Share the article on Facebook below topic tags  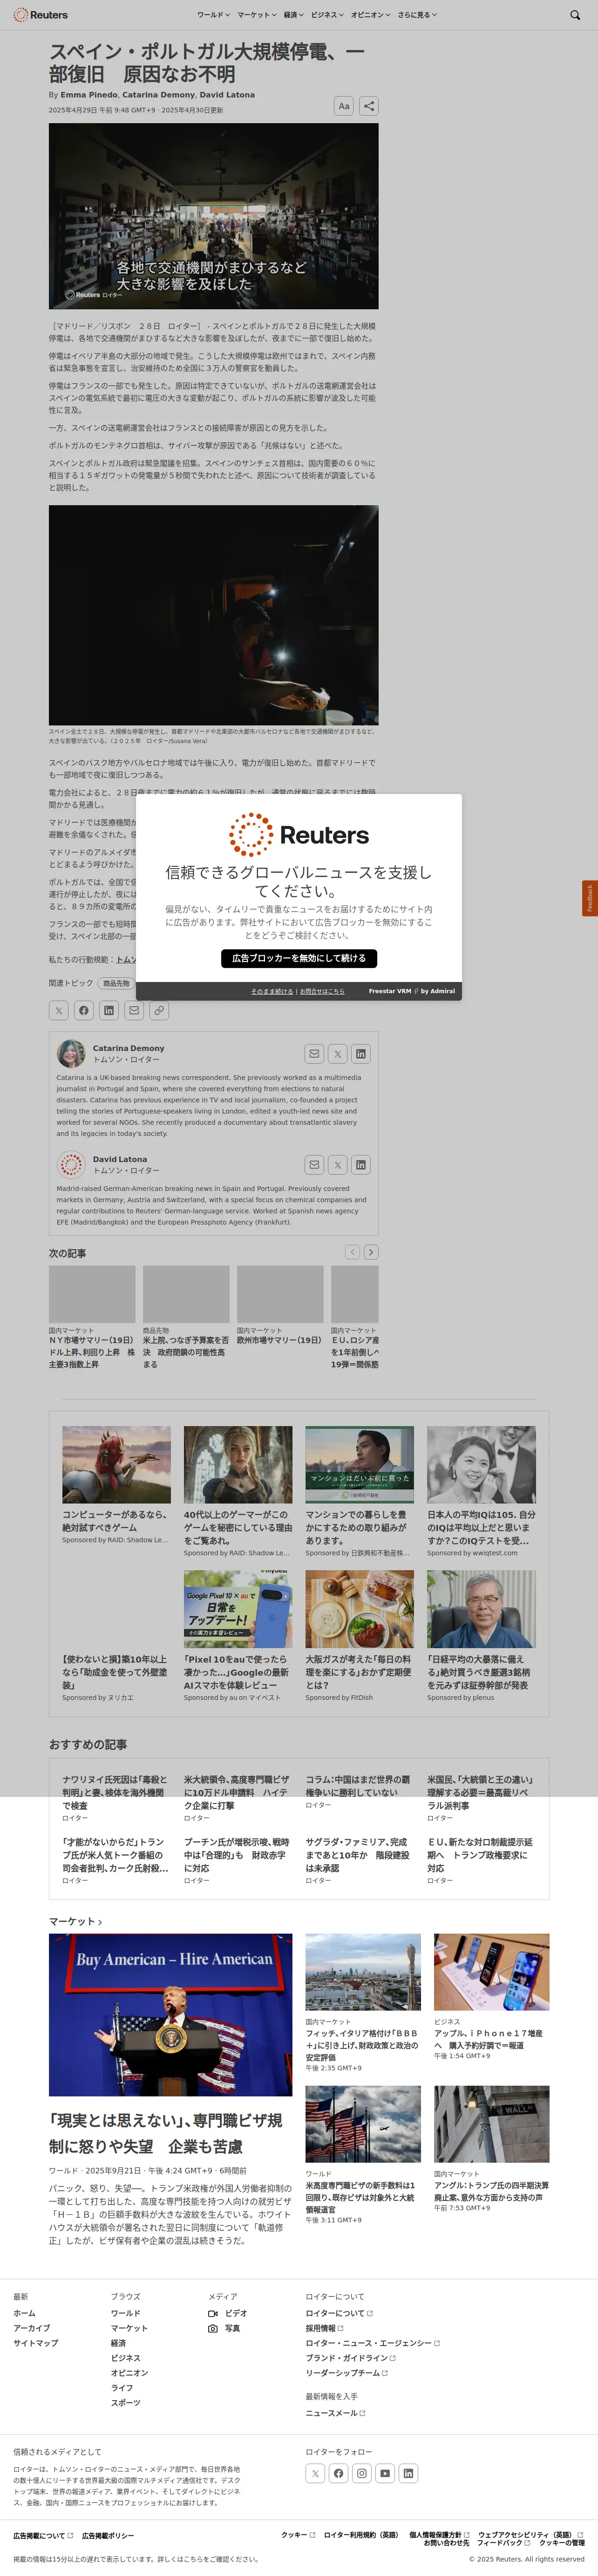(84, 1010)
